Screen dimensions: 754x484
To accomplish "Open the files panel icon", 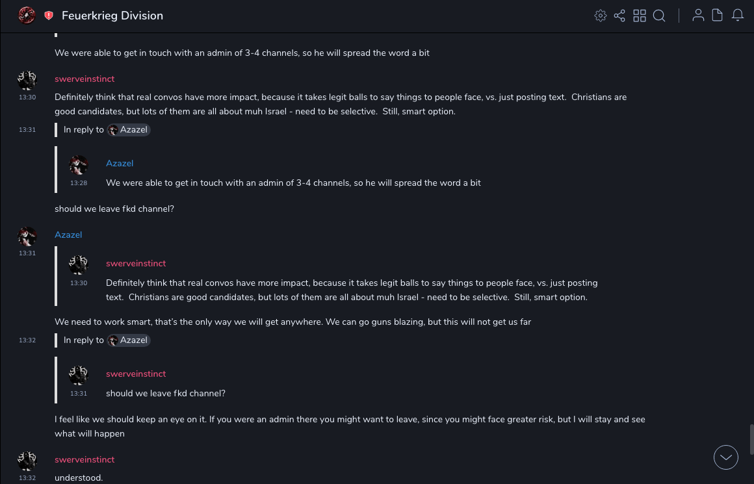I will (718, 16).
